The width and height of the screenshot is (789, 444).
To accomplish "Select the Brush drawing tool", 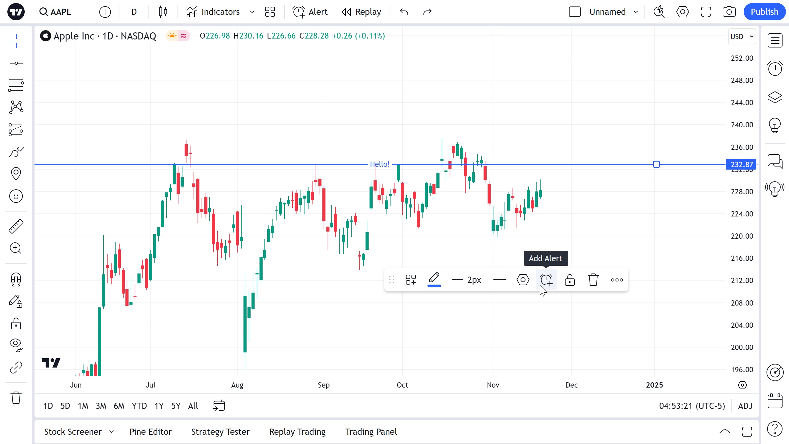I will [x=16, y=152].
